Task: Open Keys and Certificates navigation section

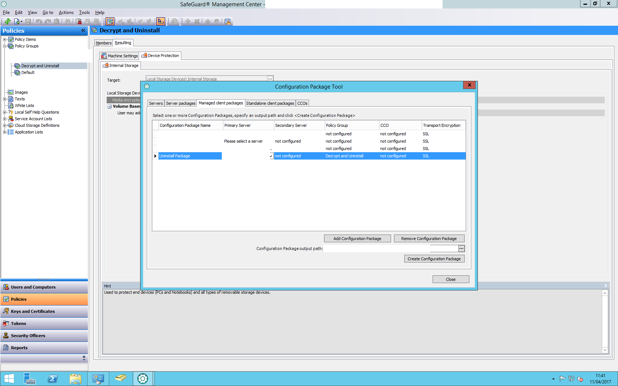Action: [44, 311]
